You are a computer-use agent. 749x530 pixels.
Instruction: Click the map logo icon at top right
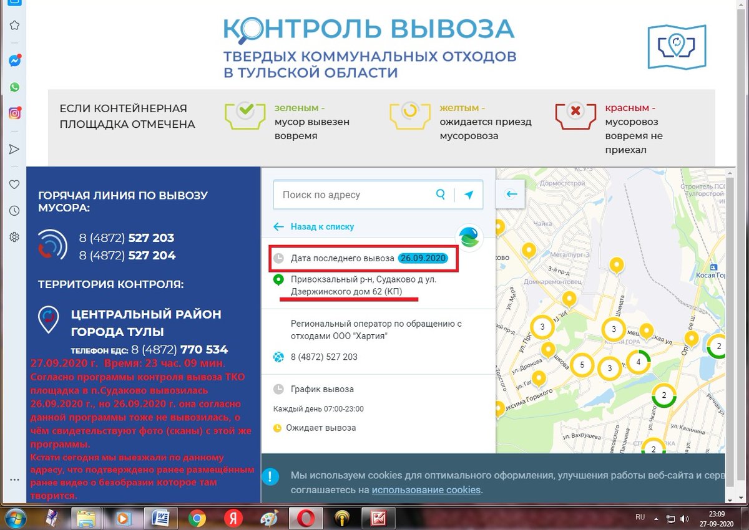[x=677, y=47]
